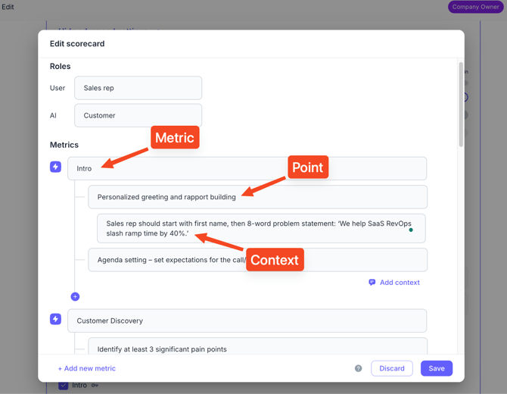The height and width of the screenshot is (394, 507).
Task: Select the Intro metric name field
Action: point(247,168)
